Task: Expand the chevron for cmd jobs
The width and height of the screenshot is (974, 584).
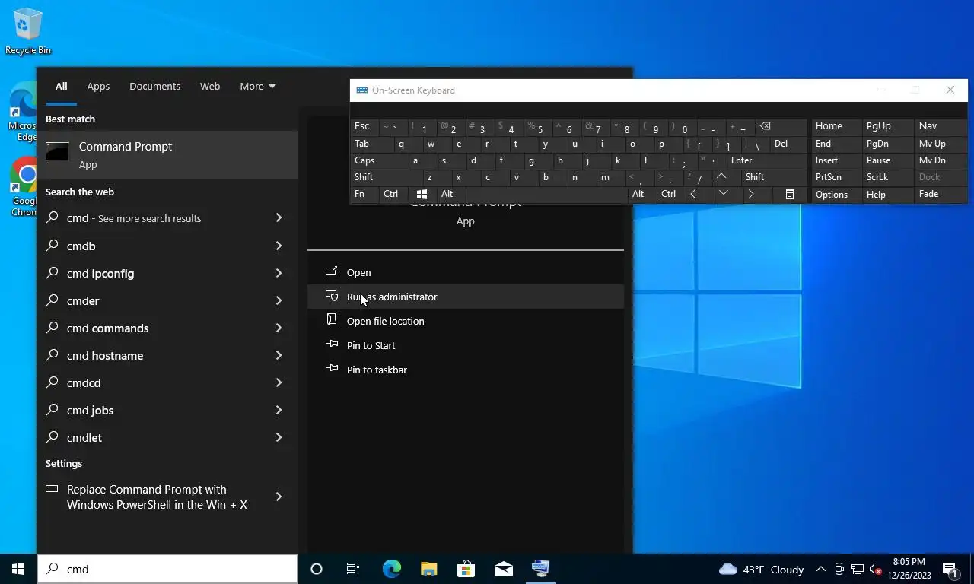Action: pos(279,410)
